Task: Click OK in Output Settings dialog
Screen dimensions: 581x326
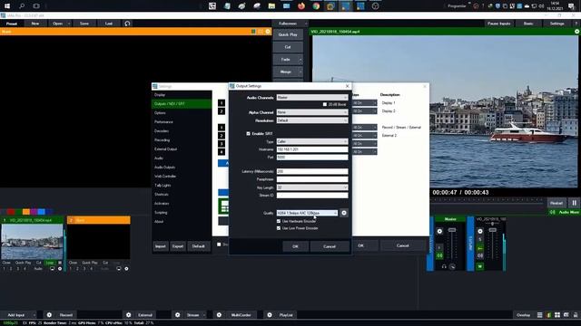Action: click(x=295, y=246)
